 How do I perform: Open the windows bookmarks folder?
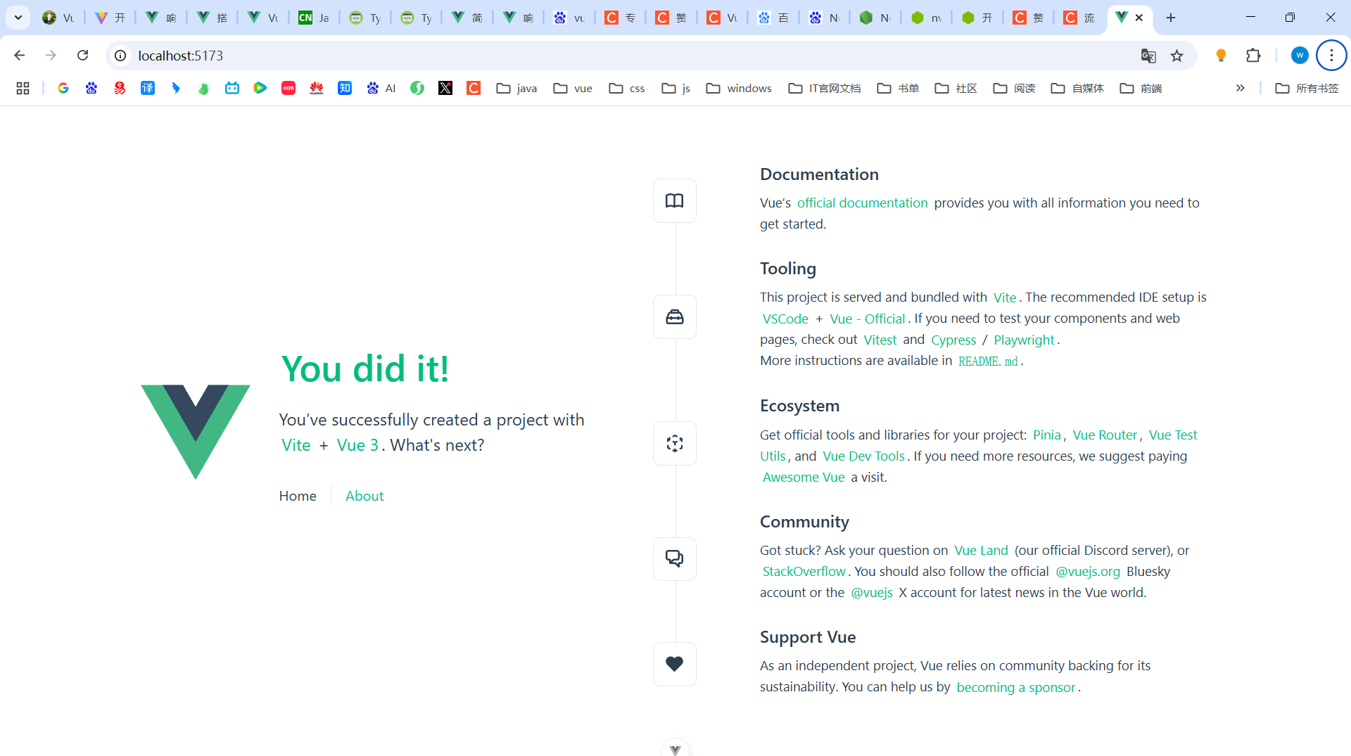pyautogui.click(x=739, y=88)
